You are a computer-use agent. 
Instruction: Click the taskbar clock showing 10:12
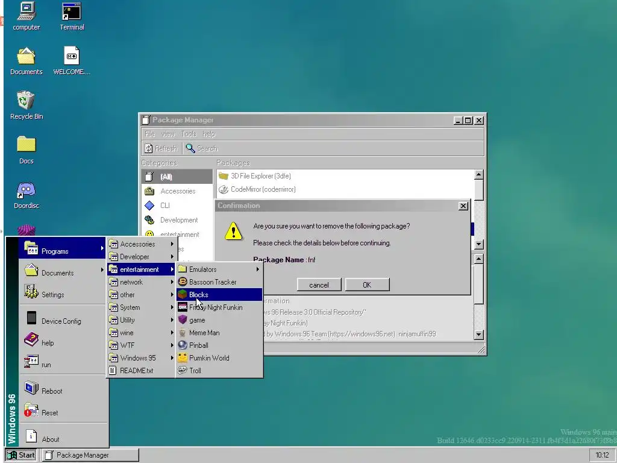tap(602, 455)
